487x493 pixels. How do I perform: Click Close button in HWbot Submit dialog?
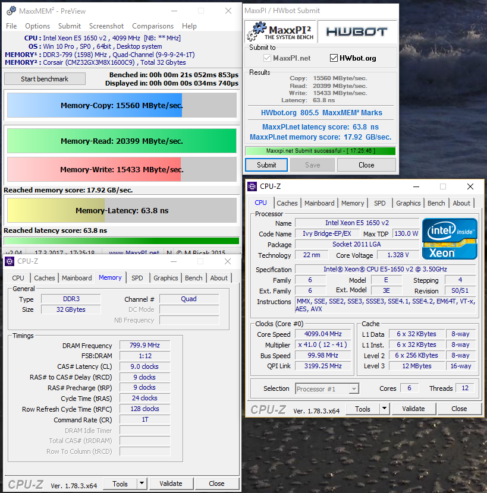point(366,165)
